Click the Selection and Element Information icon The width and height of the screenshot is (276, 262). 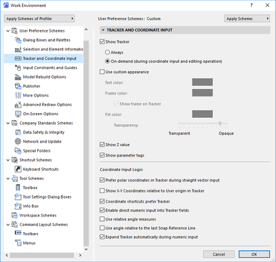[18, 49]
